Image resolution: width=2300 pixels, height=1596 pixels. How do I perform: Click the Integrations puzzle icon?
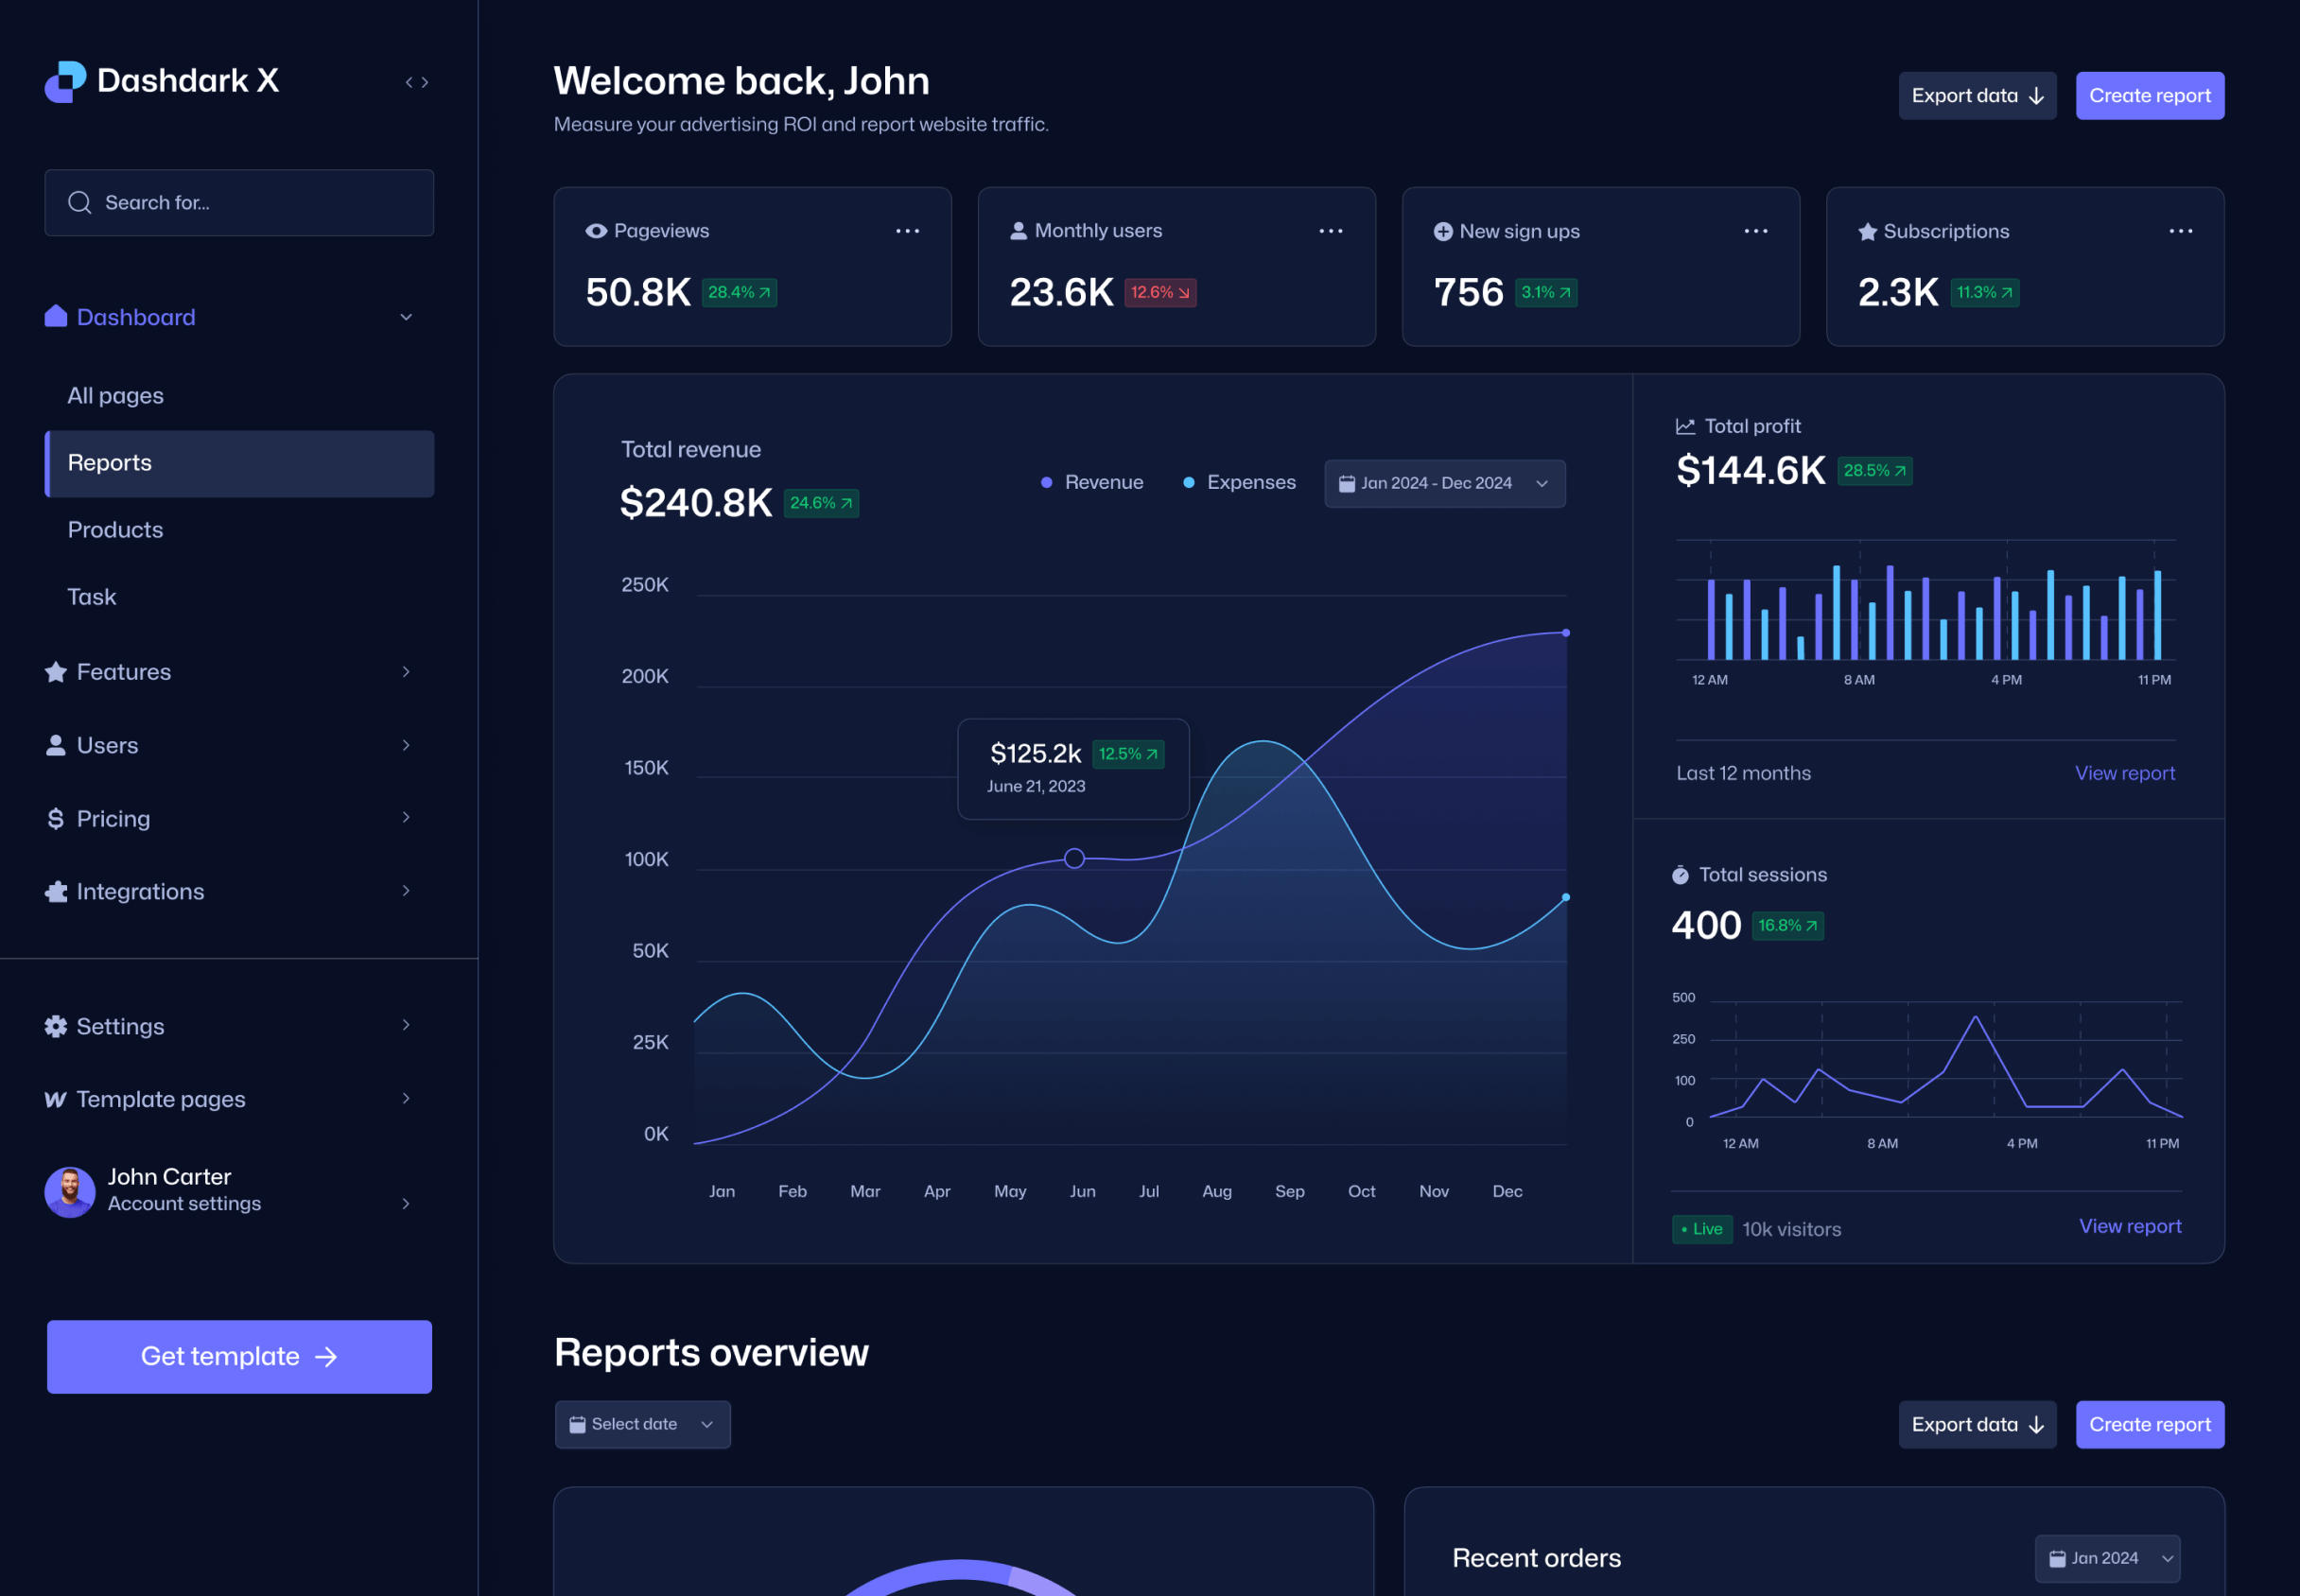[56, 891]
